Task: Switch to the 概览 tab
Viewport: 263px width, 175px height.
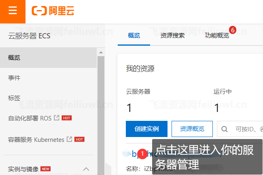Action: click(134, 36)
